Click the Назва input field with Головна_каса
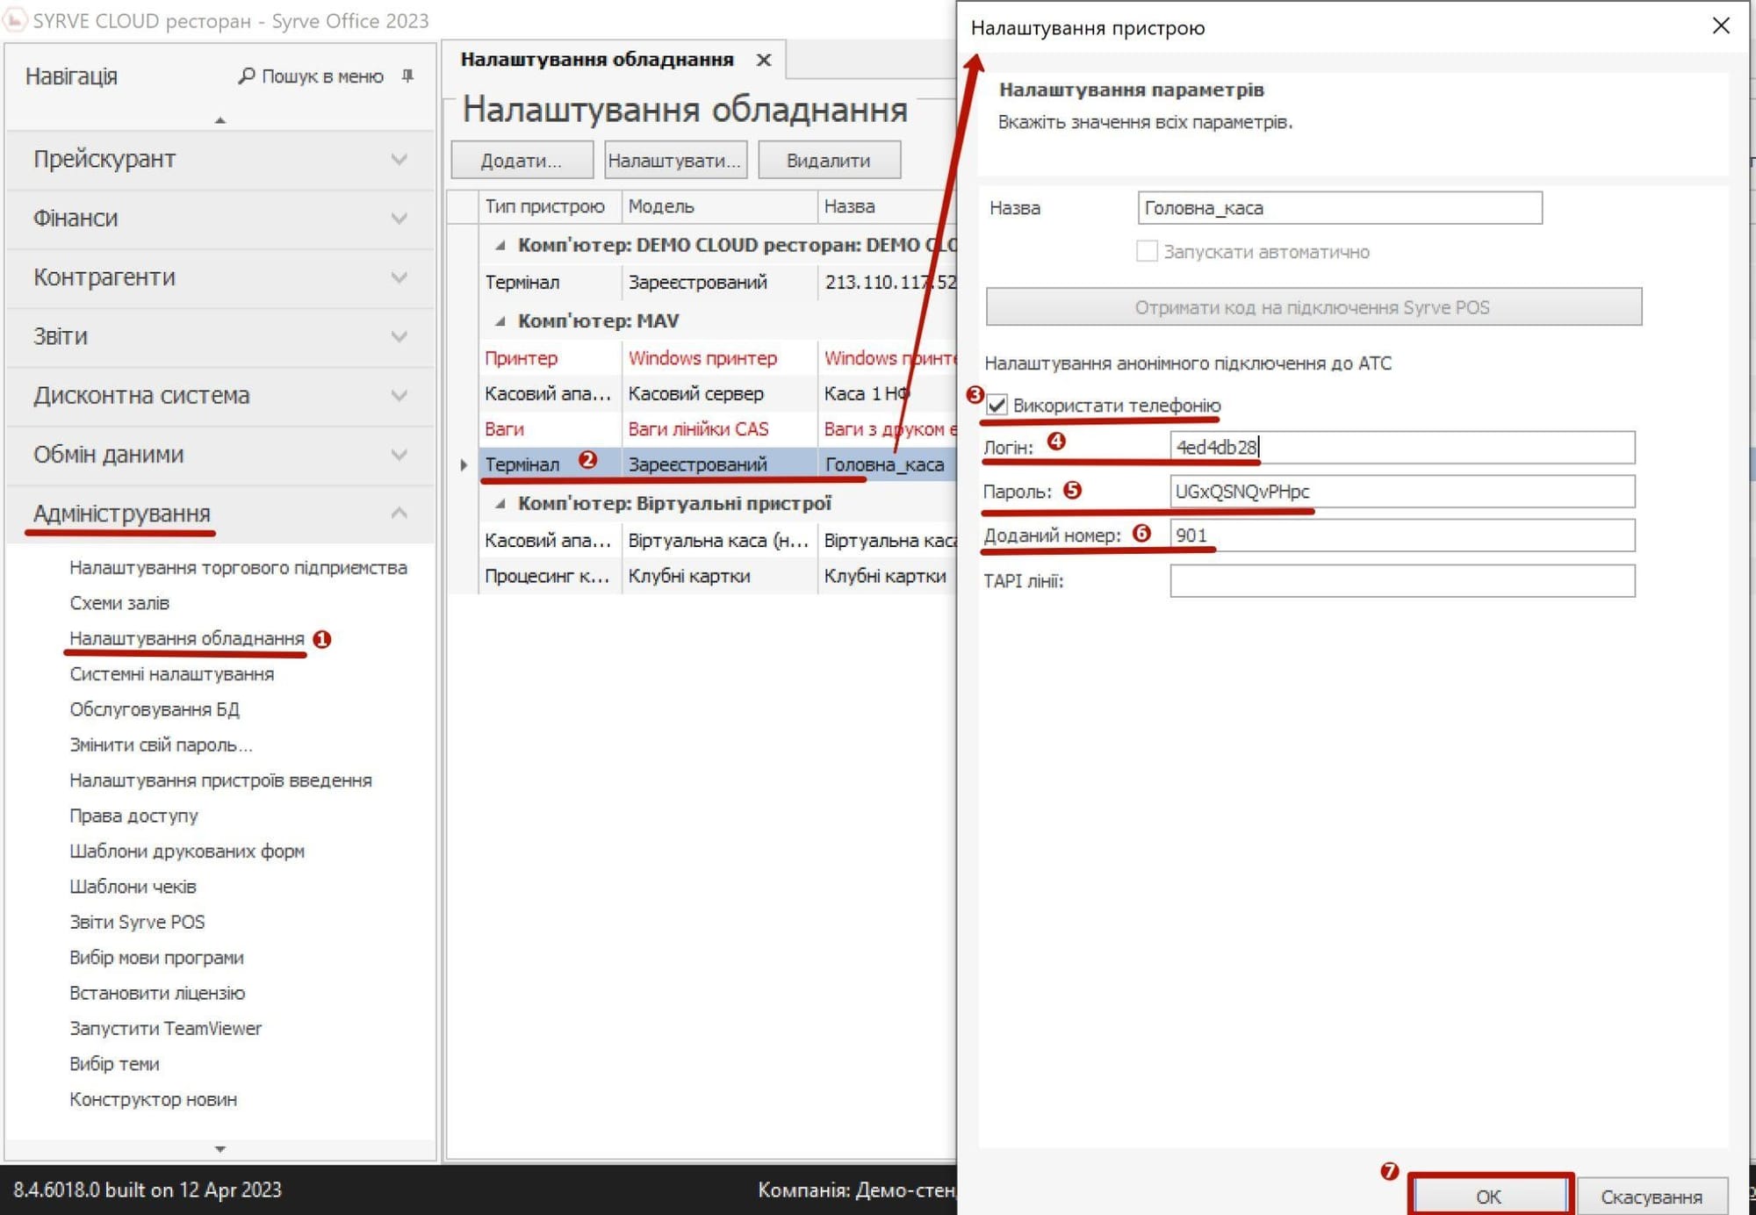The image size is (1756, 1215). (1339, 208)
